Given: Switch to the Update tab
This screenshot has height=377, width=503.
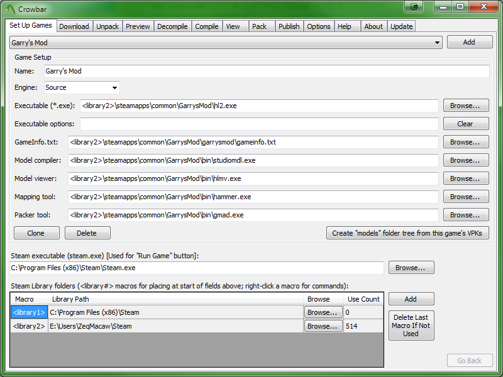Looking at the screenshot, I should [x=402, y=26].
